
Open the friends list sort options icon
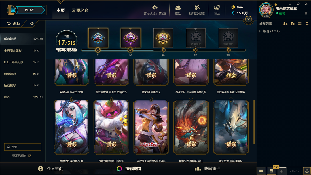(x=300, y=24)
